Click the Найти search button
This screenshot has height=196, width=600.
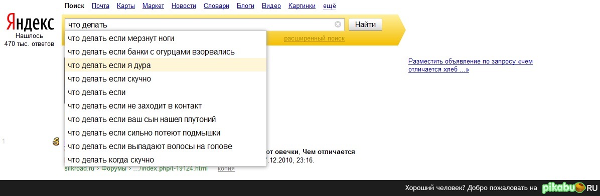[x=365, y=25]
